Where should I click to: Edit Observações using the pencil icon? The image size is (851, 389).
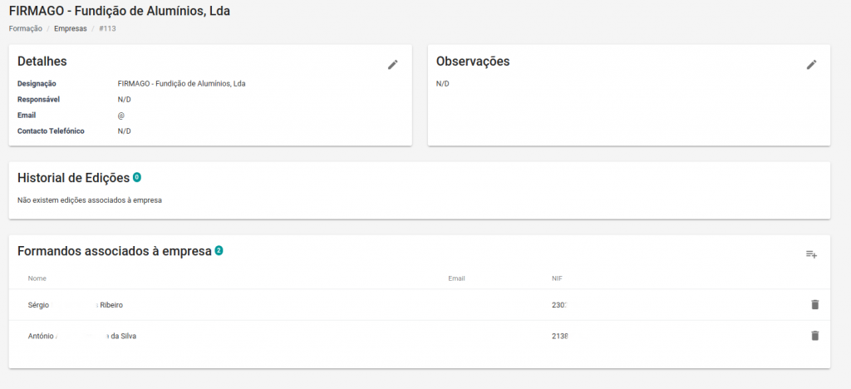pos(811,65)
